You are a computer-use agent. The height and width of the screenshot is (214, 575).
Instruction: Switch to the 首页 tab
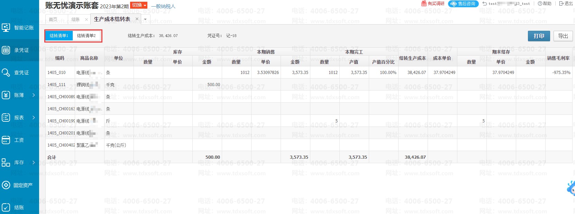53,19
